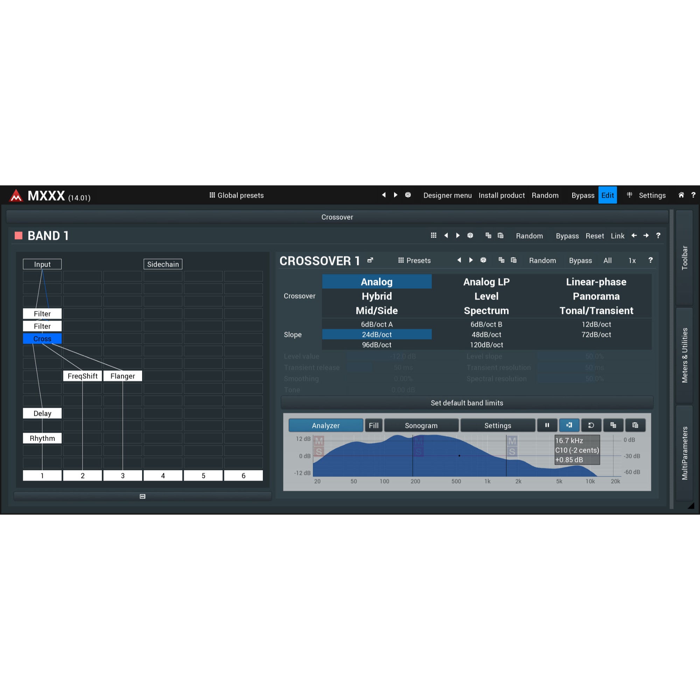Click the dice icon beside the Designer menu
Image resolution: width=700 pixels, height=700 pixels.
(408, 195)
